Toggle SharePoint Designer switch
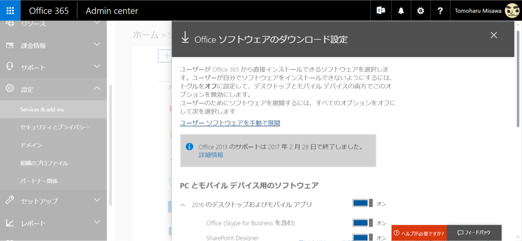This screenshot has width=522, height=241. tap(362, 237)
